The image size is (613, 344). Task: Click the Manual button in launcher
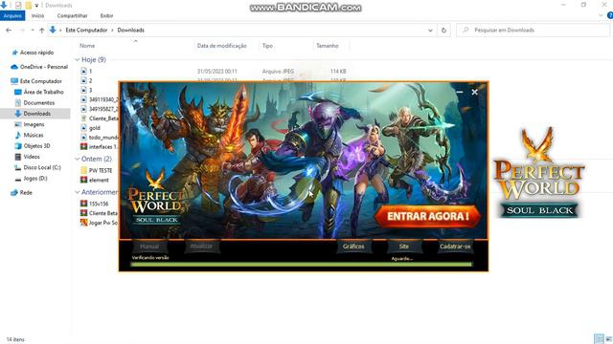pyautogui.click(x=149, y=247)
